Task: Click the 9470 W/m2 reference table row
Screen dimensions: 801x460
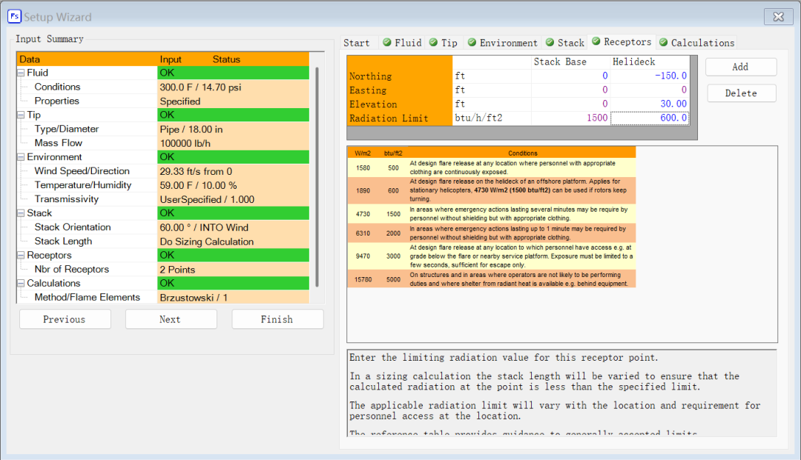Action: (492, 256)
